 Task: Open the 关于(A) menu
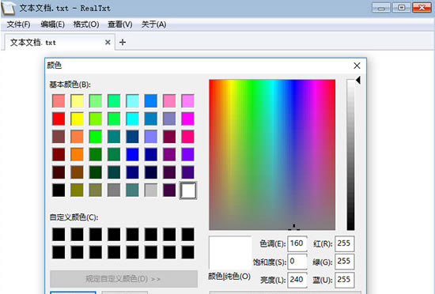pyautogui.click(x=153, y=24)
